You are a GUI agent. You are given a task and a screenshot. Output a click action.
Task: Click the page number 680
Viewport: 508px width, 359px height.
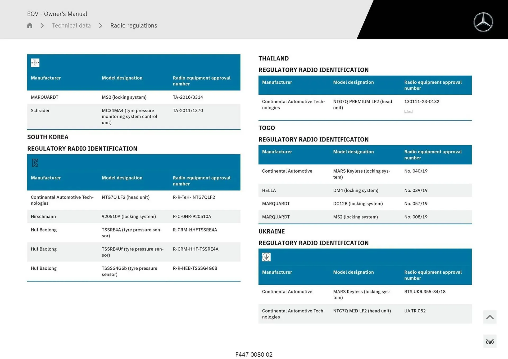coord(490,342)
